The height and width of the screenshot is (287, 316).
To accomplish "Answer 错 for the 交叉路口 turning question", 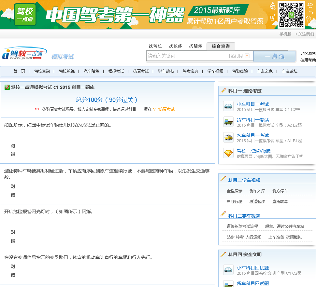I will pos(13,275).
